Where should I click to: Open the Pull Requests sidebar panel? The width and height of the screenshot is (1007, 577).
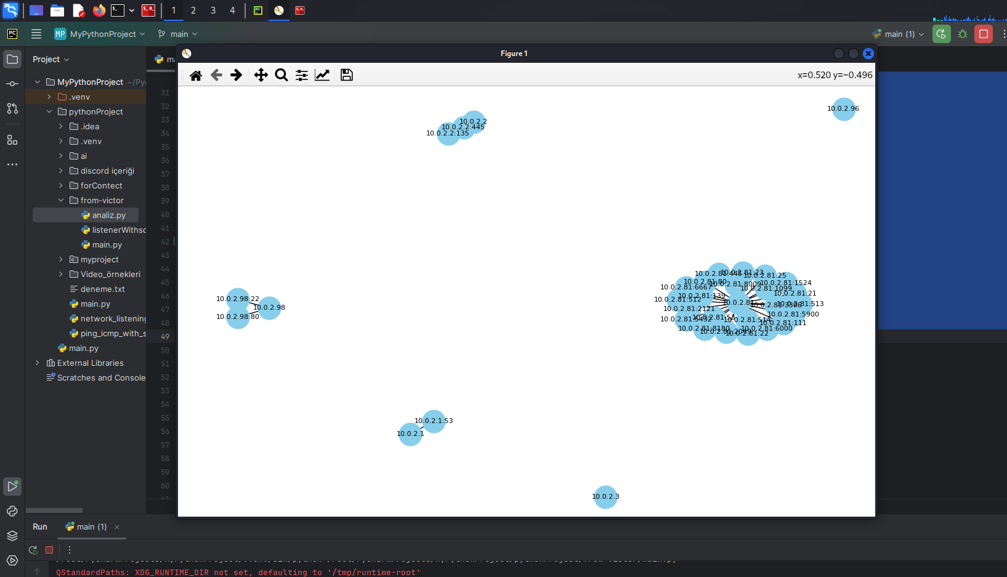pos(12,108)
